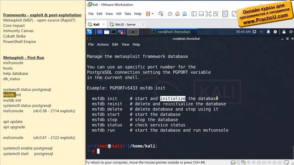Click the hard disk device icon in VMware status bar

tap(233, 162)
